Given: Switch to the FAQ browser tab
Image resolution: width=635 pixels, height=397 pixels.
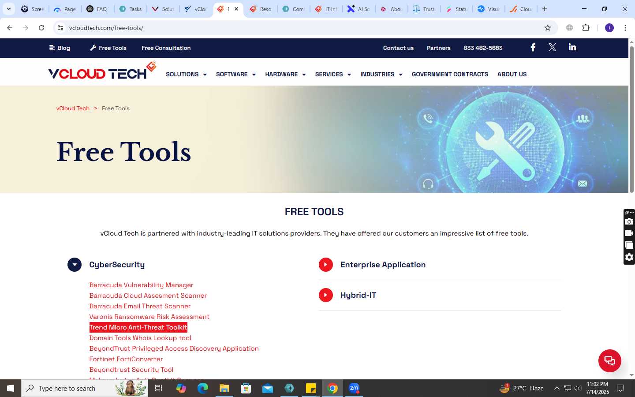Looking at the screenshot, I should tap(98, 9).
